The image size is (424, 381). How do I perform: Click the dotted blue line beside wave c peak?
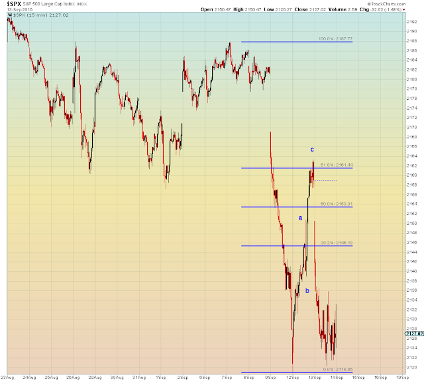tap(326, 180)
